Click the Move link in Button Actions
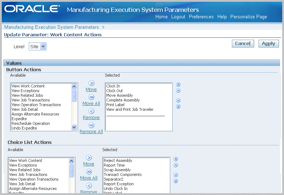The image size is (284, 195). pos(91,90)
